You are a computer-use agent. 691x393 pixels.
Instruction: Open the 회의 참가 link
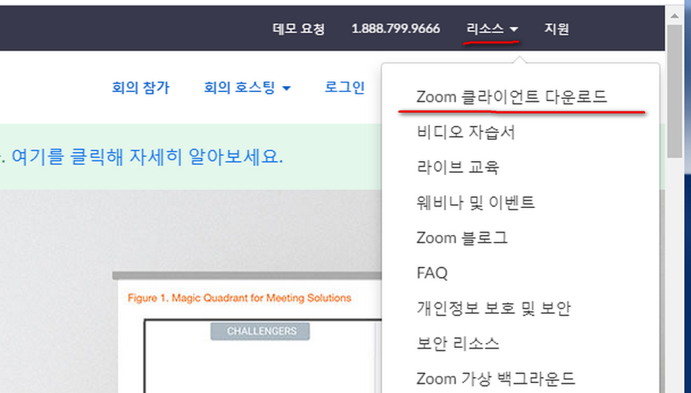(141, 88)
